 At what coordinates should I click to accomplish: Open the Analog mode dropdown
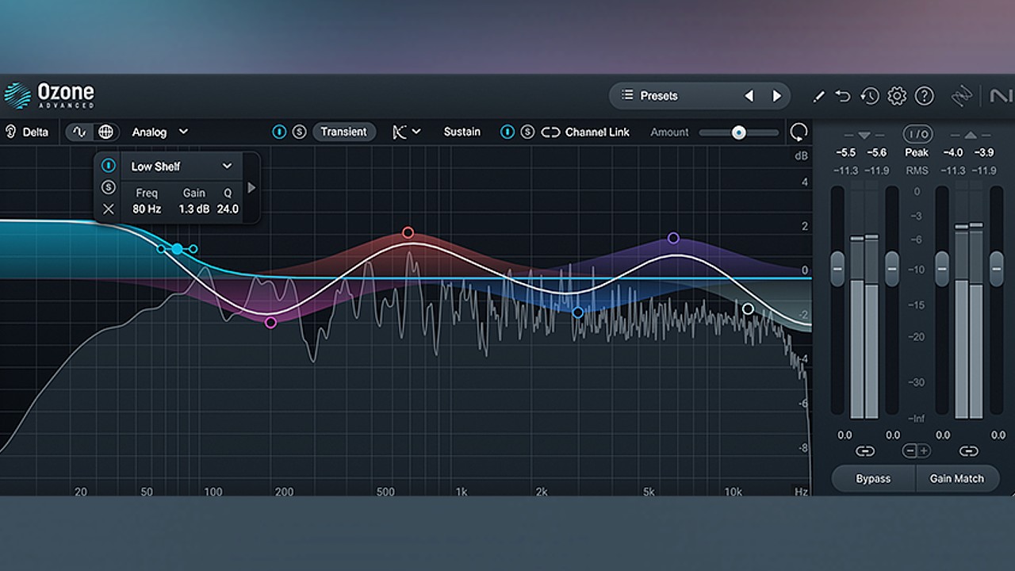pos(160,132)
